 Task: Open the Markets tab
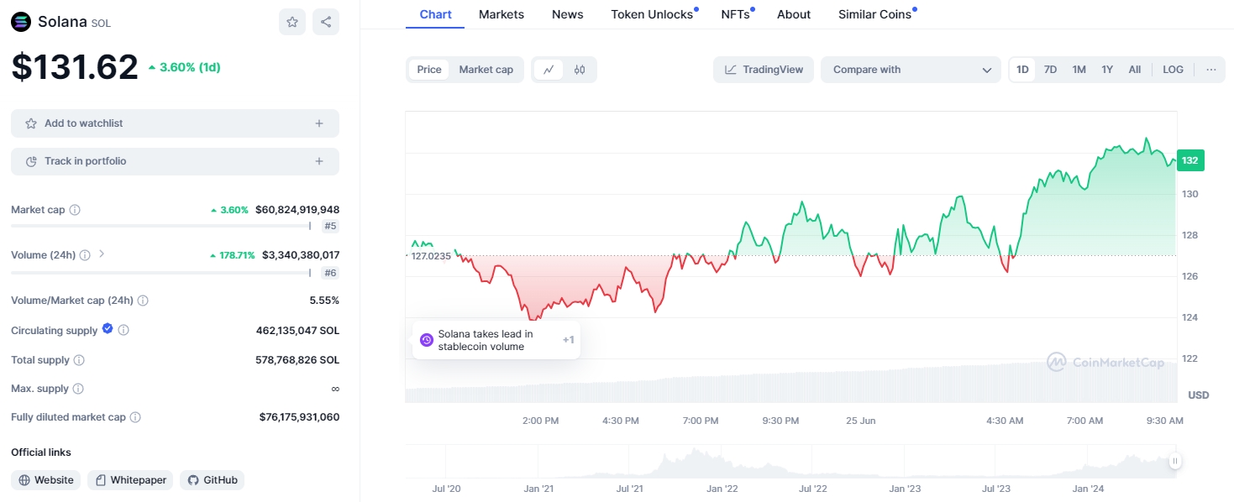coord(501,14)
